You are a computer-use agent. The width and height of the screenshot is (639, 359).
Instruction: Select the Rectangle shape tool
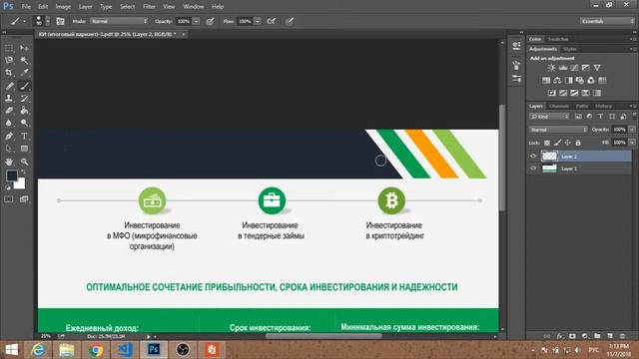click(x=24, y=149)
